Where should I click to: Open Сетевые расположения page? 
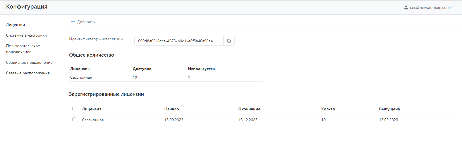pos(28,73)
